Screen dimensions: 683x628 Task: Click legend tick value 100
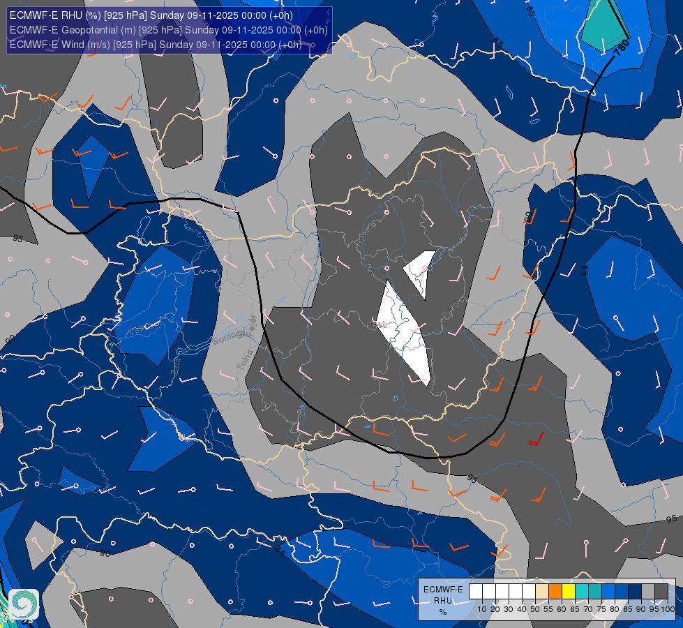tap(668, 609)
